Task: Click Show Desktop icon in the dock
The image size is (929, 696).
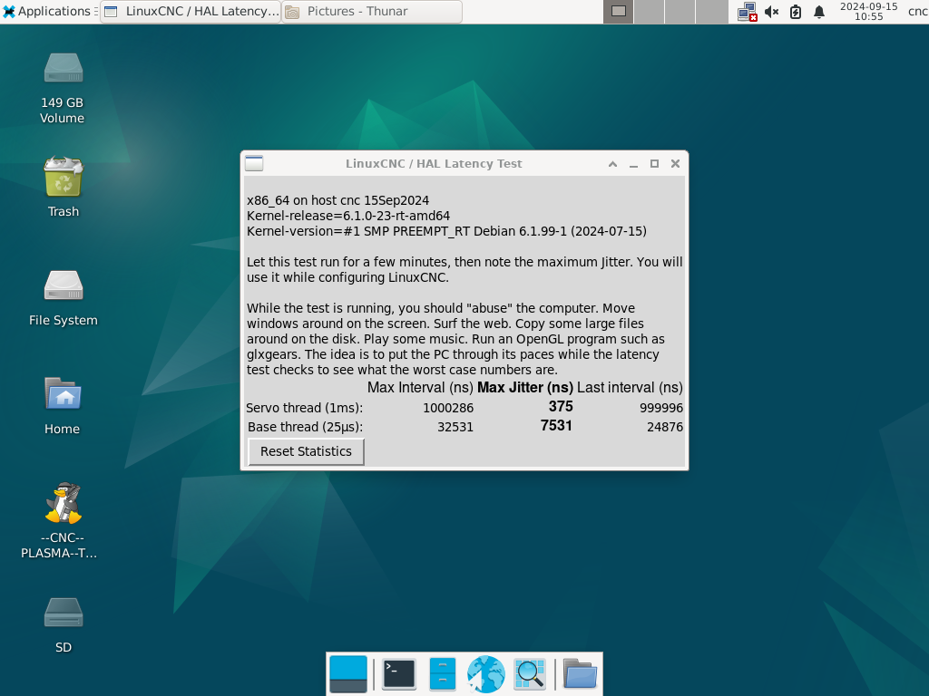Action: 348,674
